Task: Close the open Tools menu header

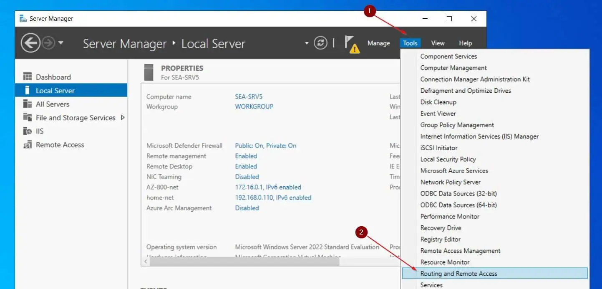Action: (411, 43)
